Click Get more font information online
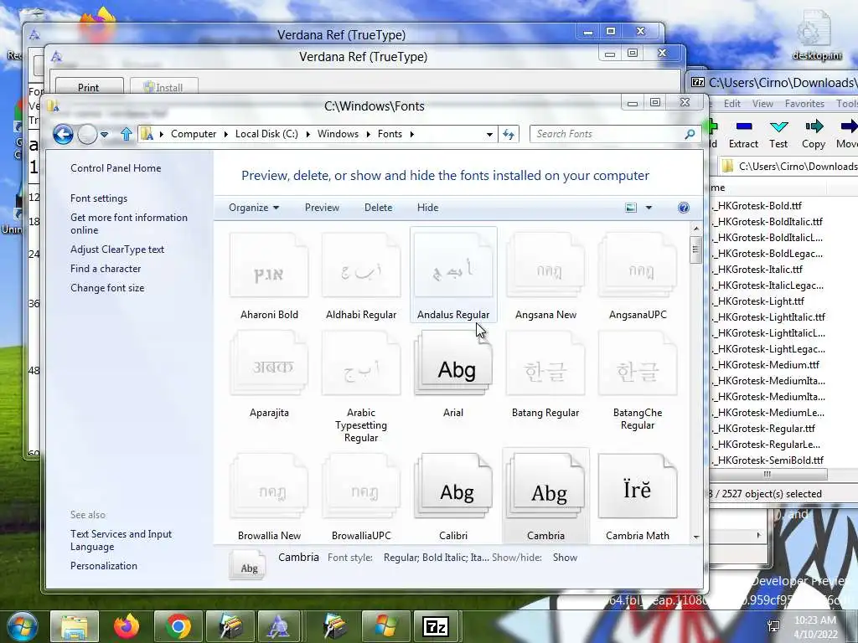 (x=128, y=224)
